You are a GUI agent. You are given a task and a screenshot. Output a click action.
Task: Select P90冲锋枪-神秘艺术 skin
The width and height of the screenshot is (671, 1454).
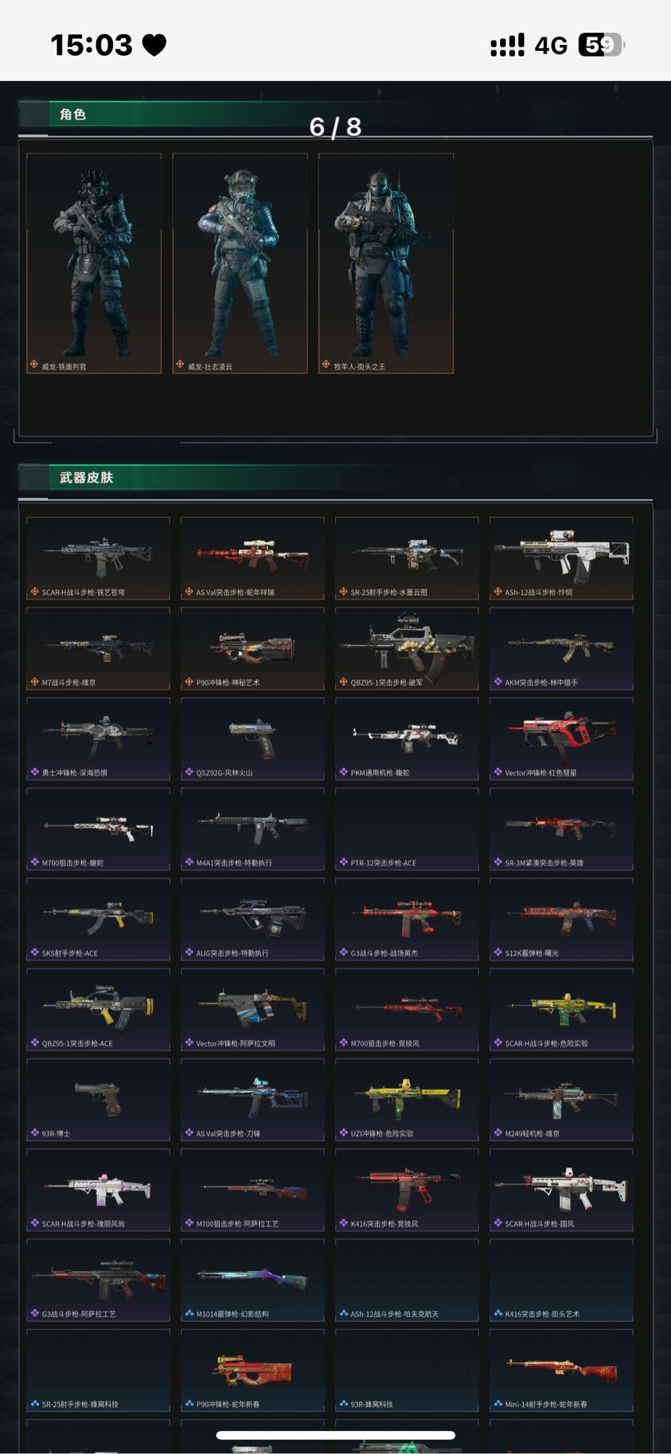click(253, 649)
